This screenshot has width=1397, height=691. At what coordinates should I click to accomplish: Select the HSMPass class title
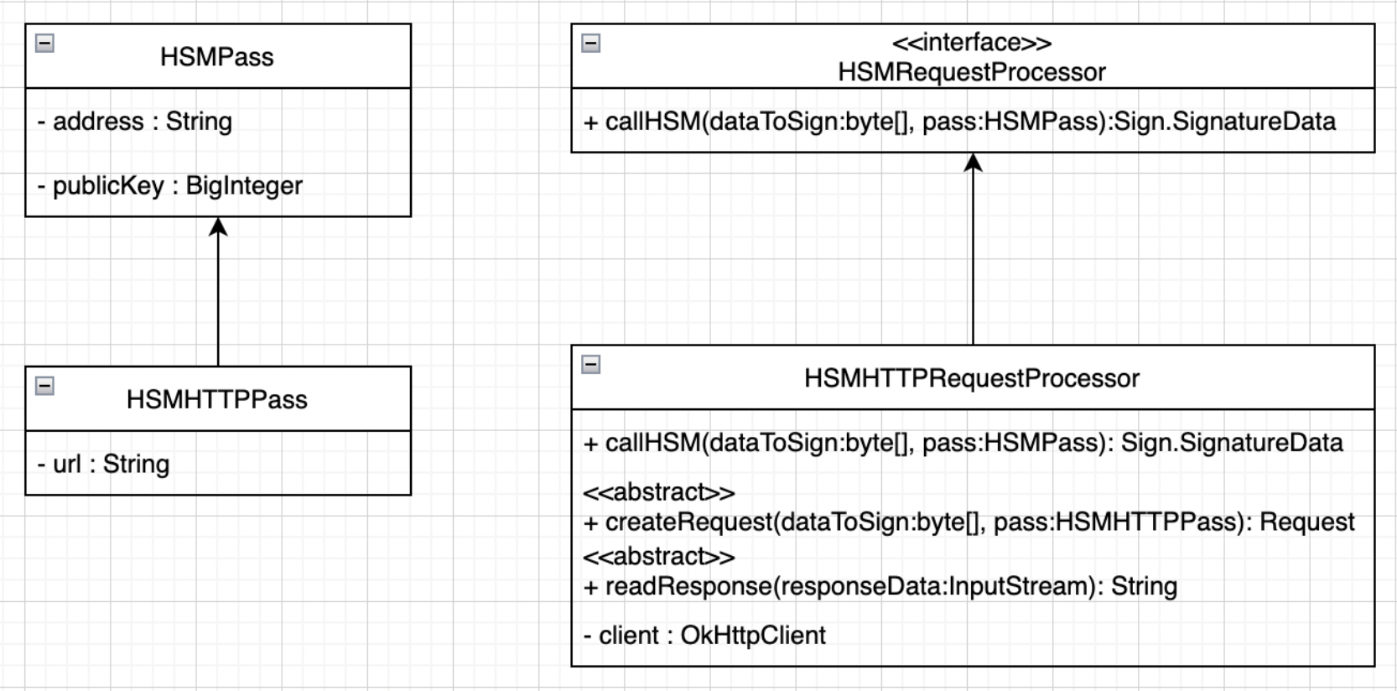(217, 57)
